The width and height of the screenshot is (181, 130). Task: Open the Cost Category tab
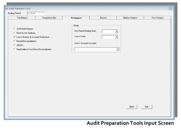pos(157,18)
